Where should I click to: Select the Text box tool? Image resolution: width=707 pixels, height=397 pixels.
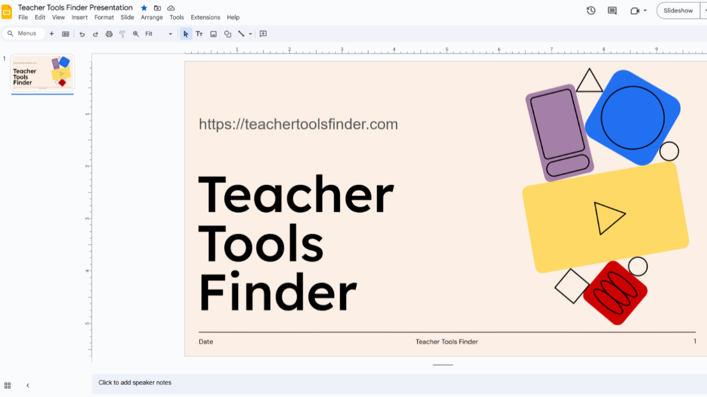click(x=199, y=34)
